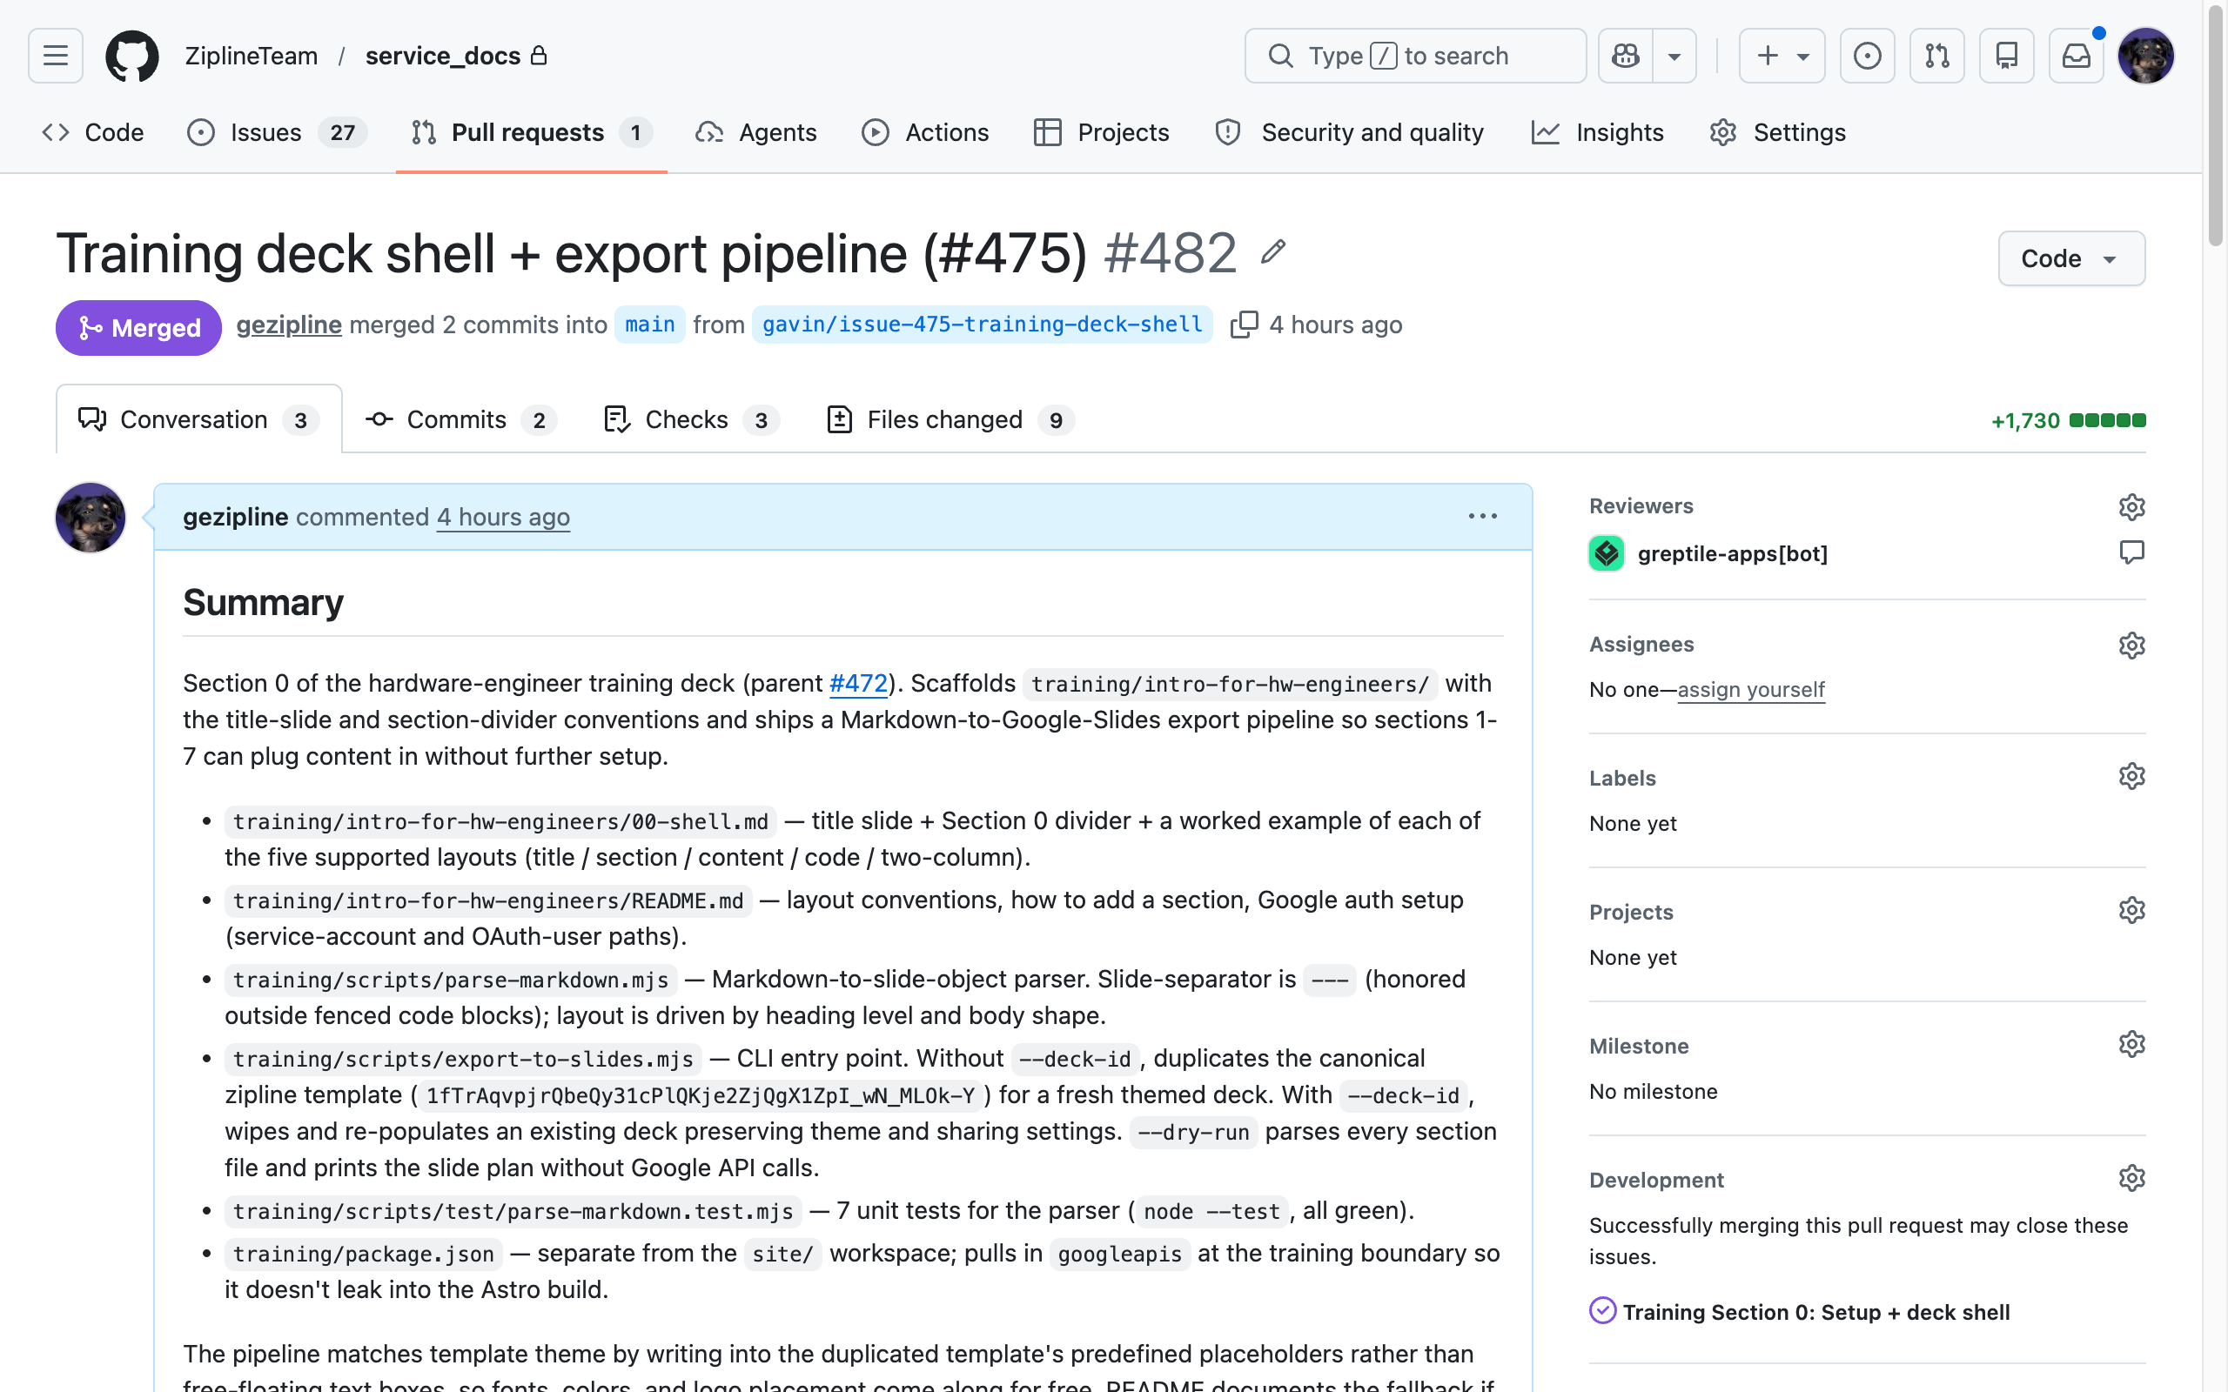Open the hamburger navigation menu

(x=55, y=57)
